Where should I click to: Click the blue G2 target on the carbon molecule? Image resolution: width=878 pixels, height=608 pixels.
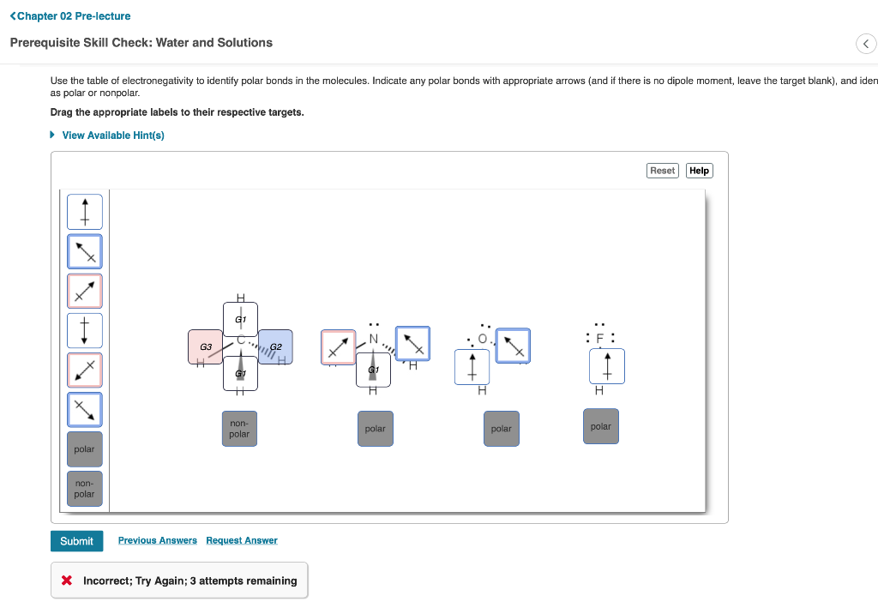coord(275,347)
